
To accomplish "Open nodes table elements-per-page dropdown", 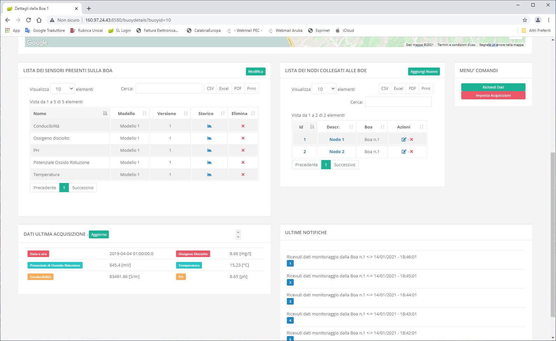I will (324, 89).
